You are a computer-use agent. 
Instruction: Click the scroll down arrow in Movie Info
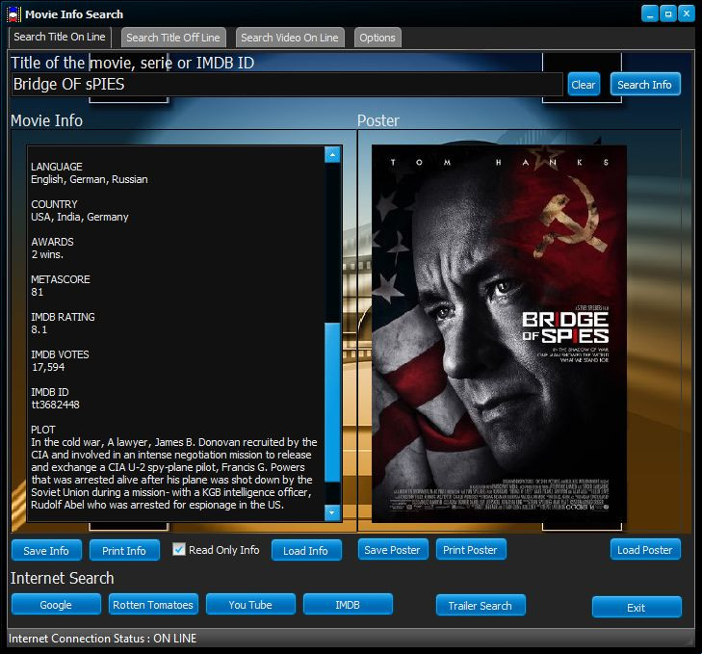[x=332, y=512]
